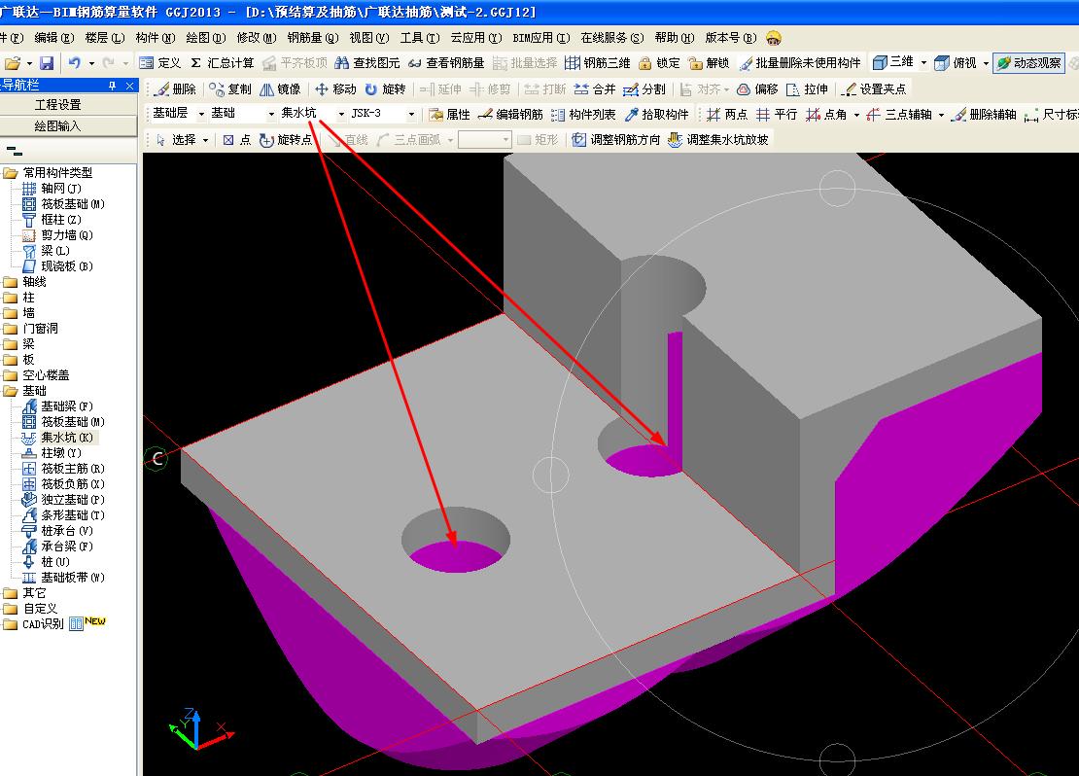Screen dimensions: 1079x776
Task: Open 构件列表 component list
Action: pyautogui.click(x=583, y=115)
